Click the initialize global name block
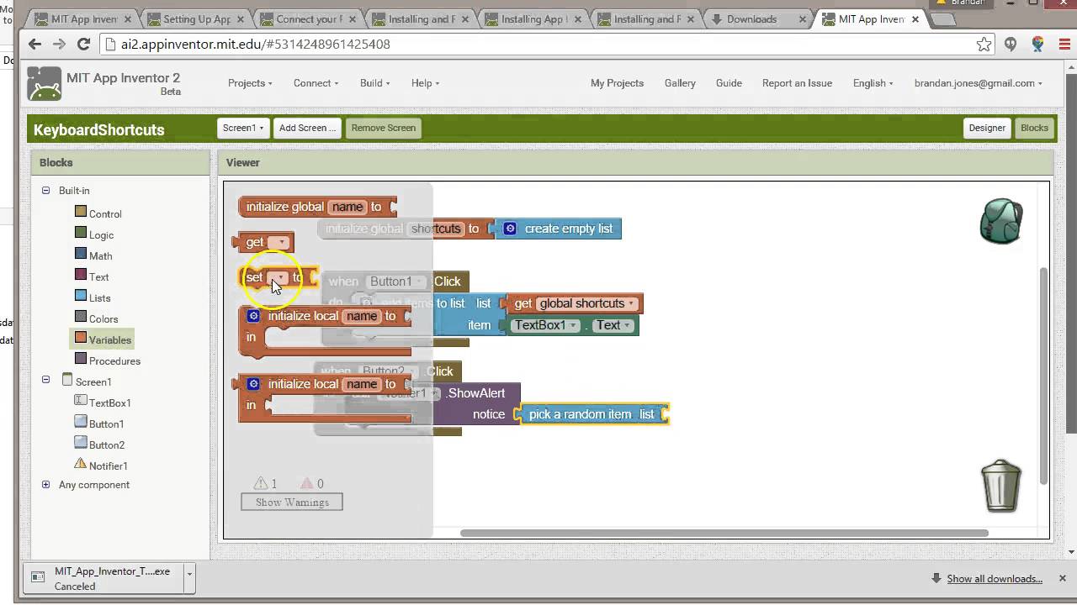The height and width of the screenshot is (605, 1077). 318,207
